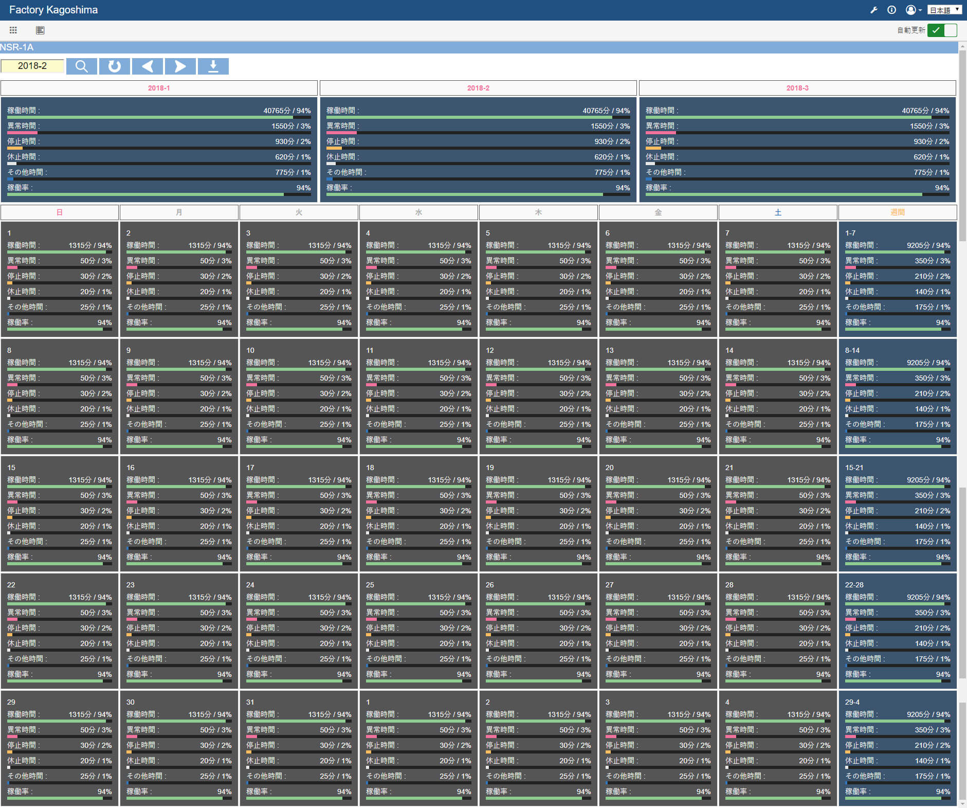
Task: Open the day 17 card
Action: pos(299,514)
